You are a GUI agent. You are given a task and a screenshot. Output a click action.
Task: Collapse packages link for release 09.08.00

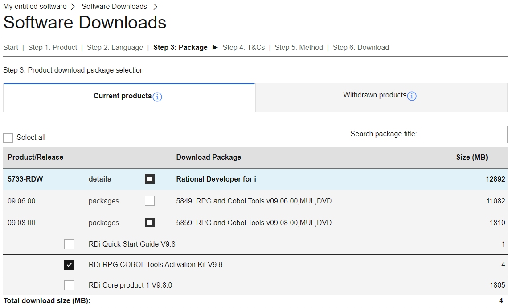click(104, 223)
